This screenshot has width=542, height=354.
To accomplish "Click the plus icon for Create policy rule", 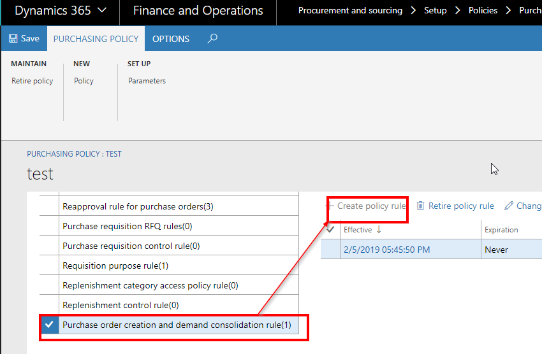I will (x=330, y=206).
